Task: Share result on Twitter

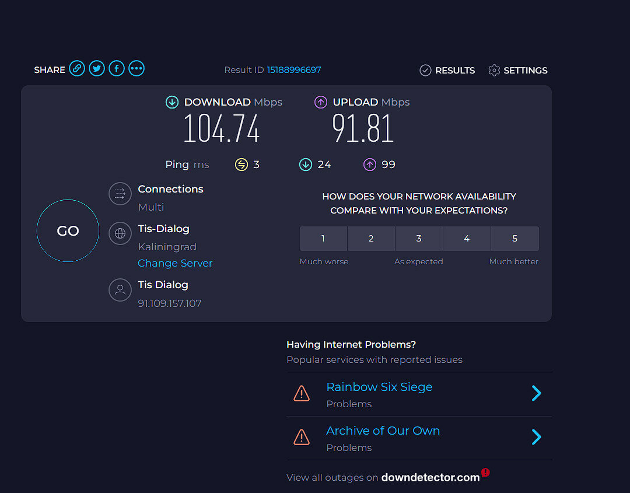Action: (x=97, y=69)
